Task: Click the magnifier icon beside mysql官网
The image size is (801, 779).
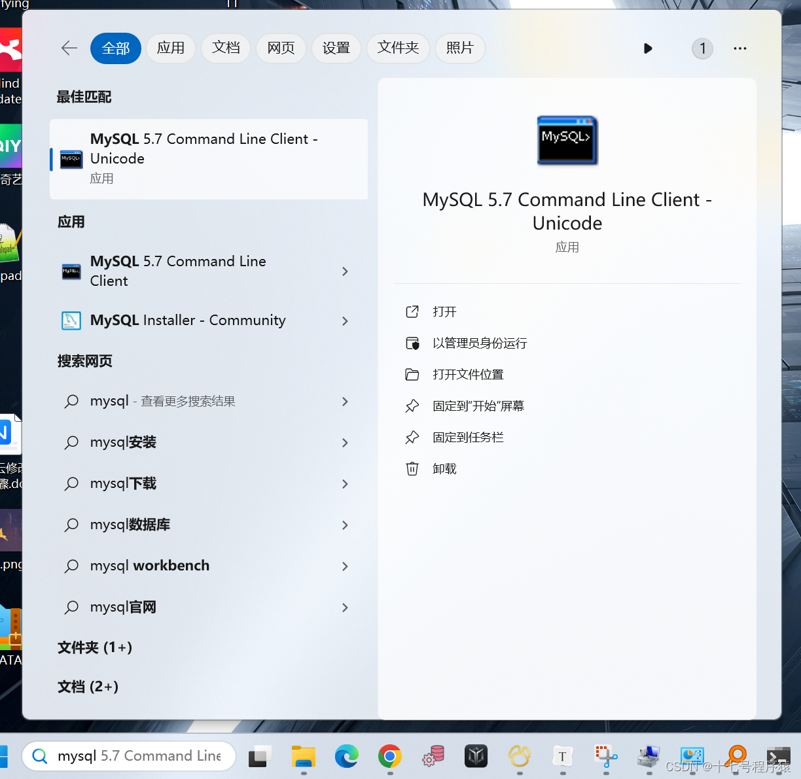Action: point(72,607)
